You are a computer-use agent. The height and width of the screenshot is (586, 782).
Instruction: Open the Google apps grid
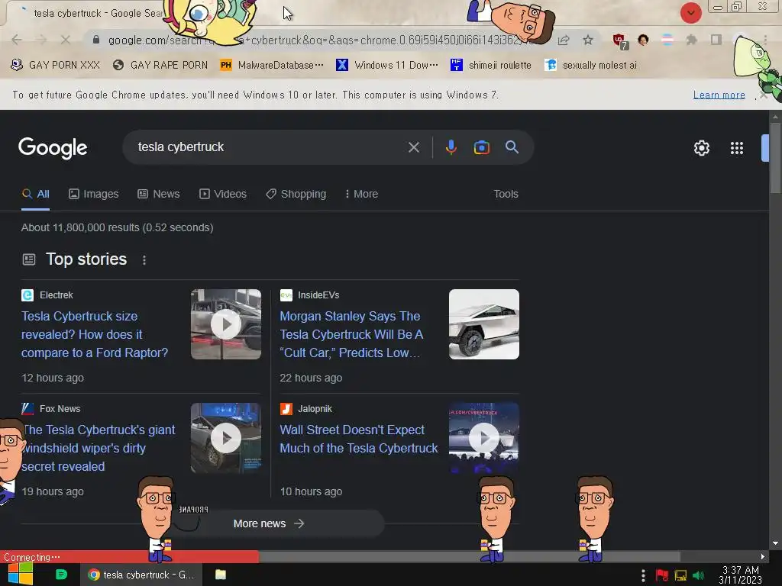(737, 148)
